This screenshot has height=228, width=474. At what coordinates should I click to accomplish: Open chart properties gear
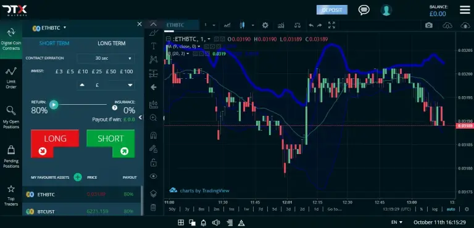[265, 25]
